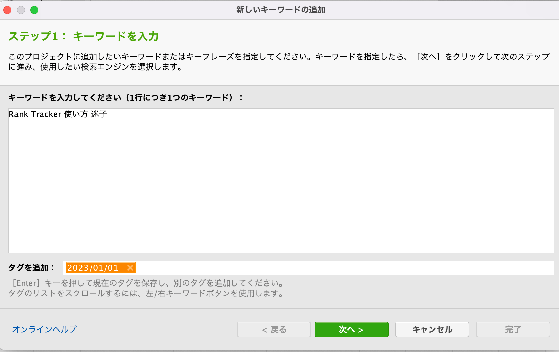559x352 pixels.
Task: Click the ステップ1: キーワードを入力 heading
Action: pos(84,36)
